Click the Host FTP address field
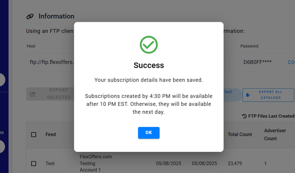 click(x=50, y=62)
